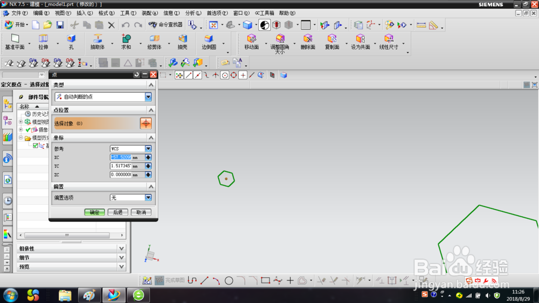Open the 帮助 (Help) menu
This screenshot has height=303, width=539.
pyautogui.click(x=287, y=13)
